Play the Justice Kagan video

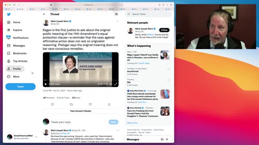[46, 84]
